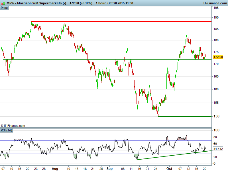Select the red resistance line near 188
This screenshot has width=228, height=171.
click(x=121, y=21)
